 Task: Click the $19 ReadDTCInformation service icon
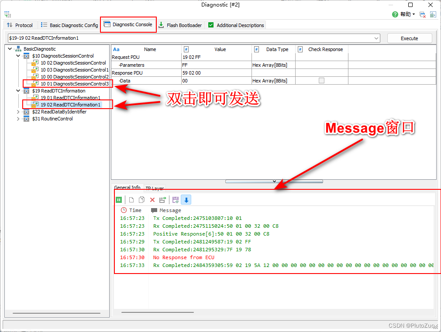[27, 91]
